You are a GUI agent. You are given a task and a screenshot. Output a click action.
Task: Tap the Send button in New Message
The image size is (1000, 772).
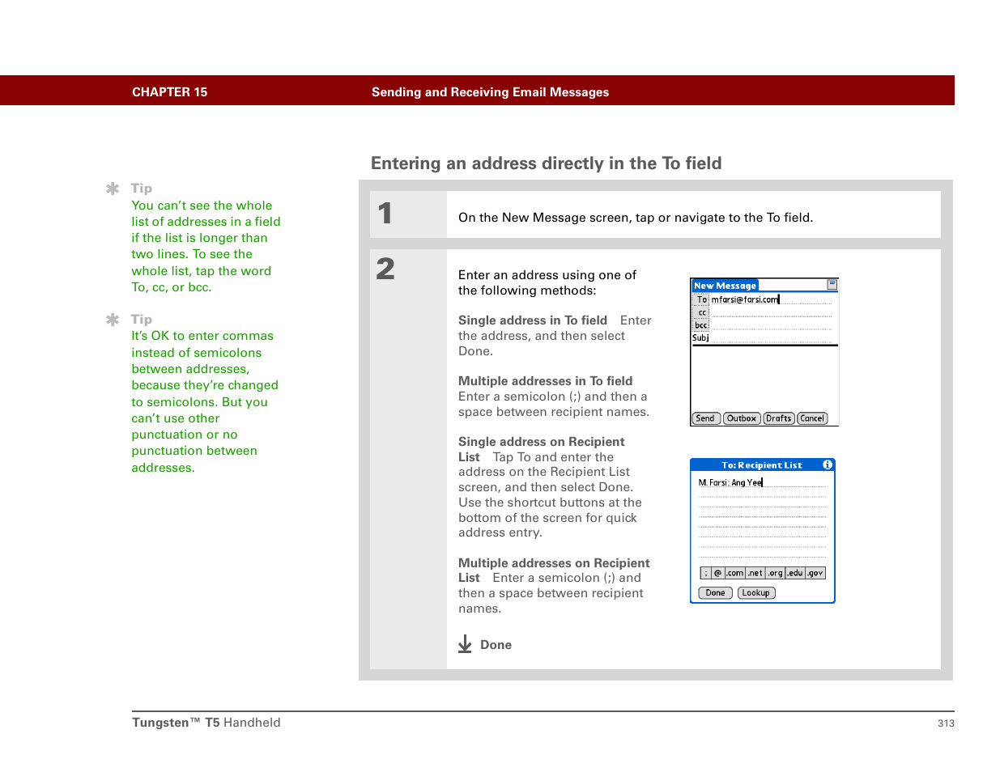coord(705,418)
